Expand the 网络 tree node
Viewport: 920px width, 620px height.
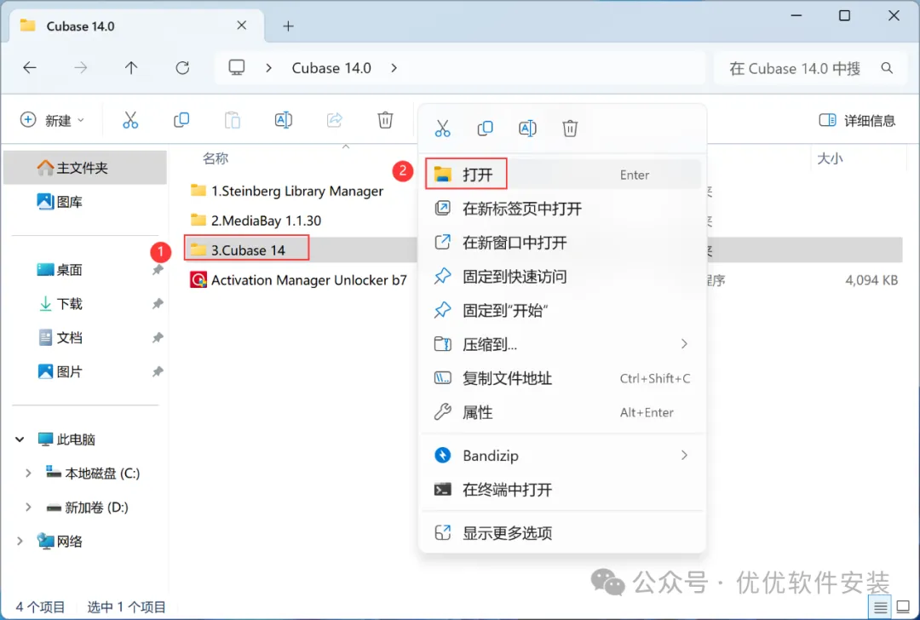pos(20,542)
